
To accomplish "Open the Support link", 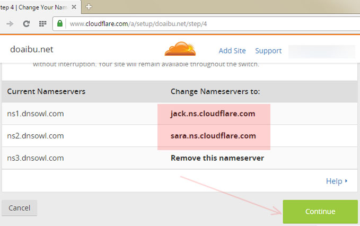I will pos(268,51).
